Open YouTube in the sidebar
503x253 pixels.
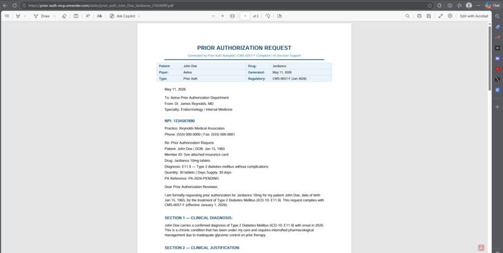pos(497,69)
